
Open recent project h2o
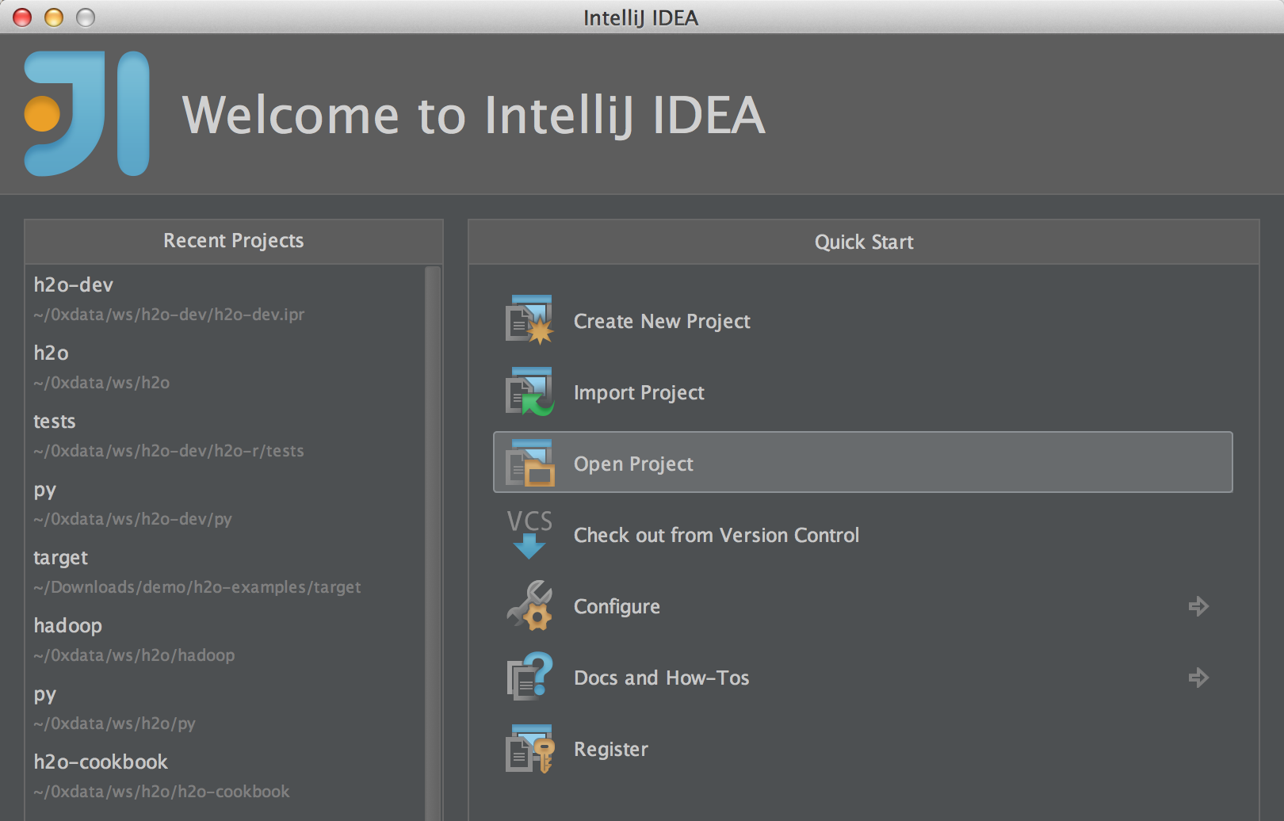point(51,353)
